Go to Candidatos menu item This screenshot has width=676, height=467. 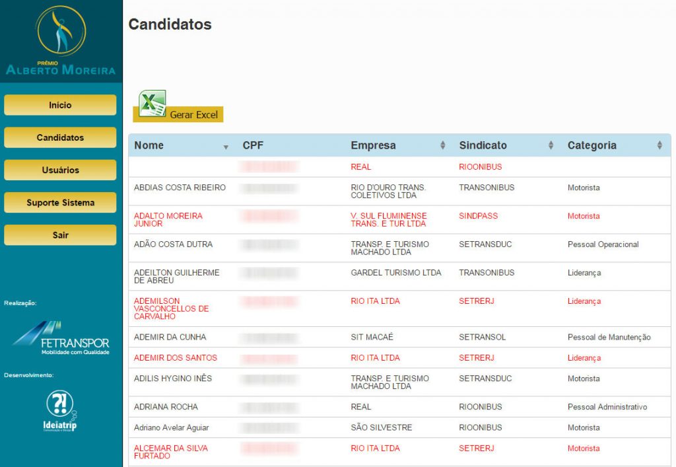(x=60, y=137)
